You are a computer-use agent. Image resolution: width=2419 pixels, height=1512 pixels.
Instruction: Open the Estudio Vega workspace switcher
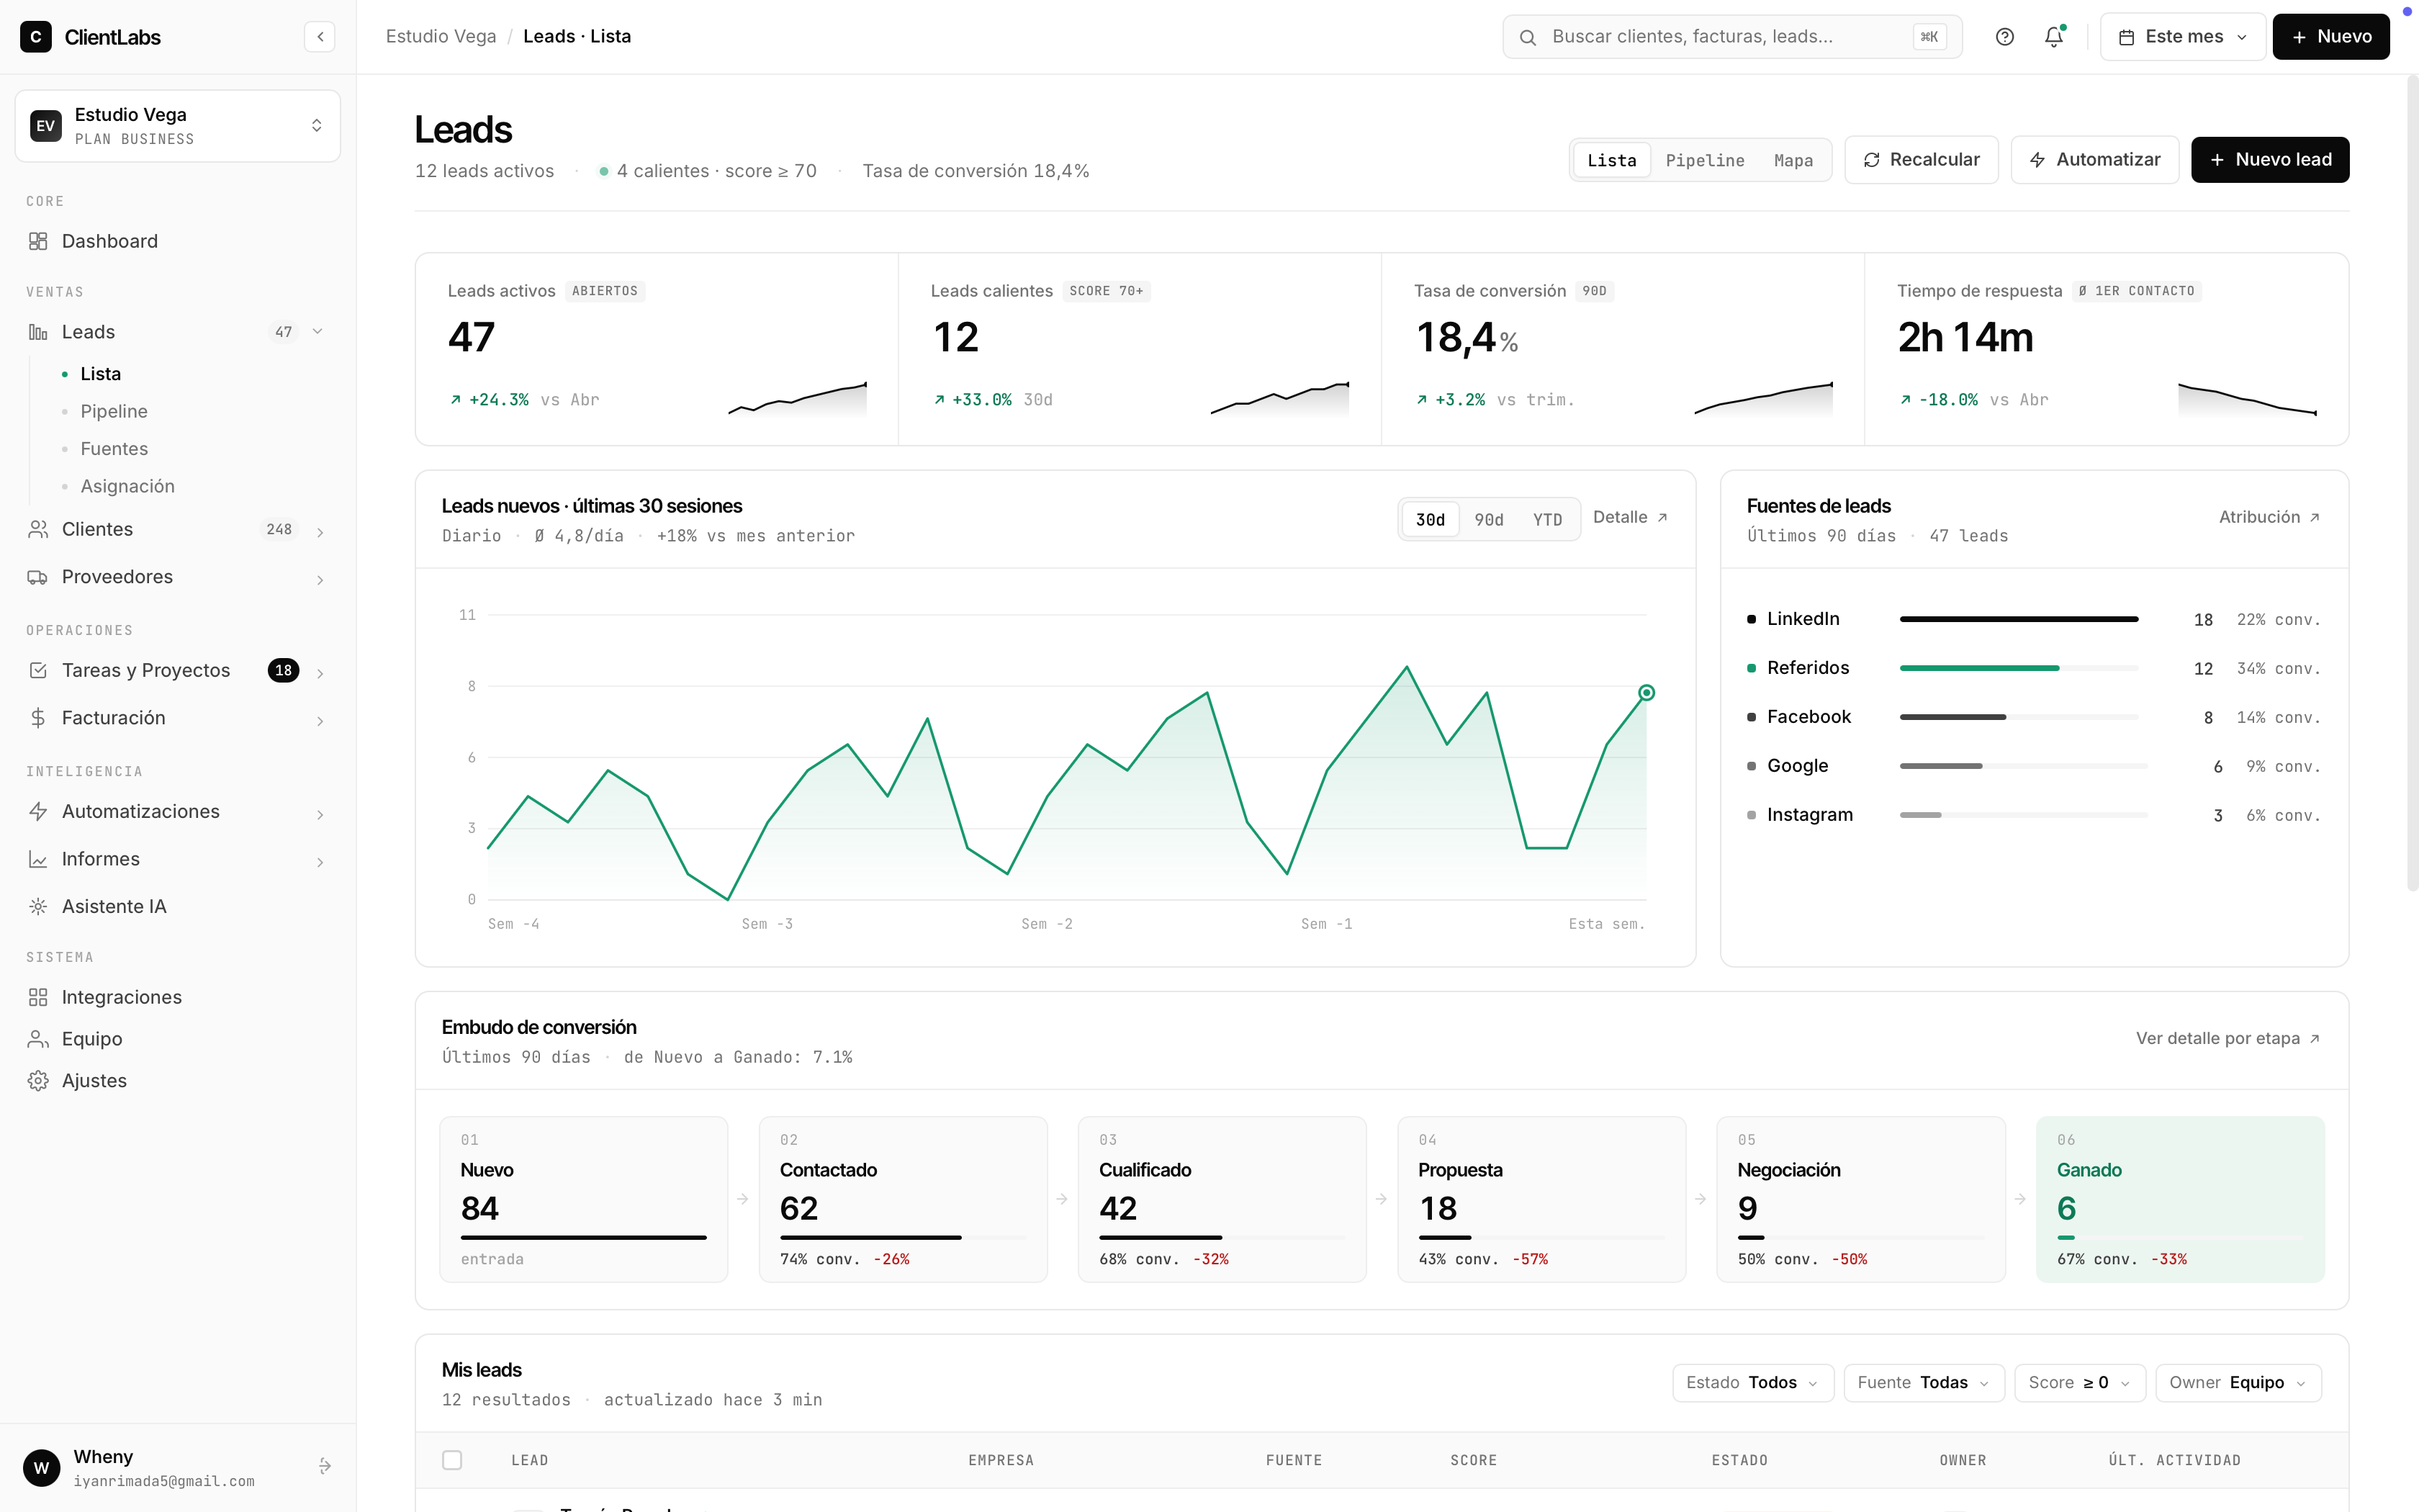[x=178, y=126]
